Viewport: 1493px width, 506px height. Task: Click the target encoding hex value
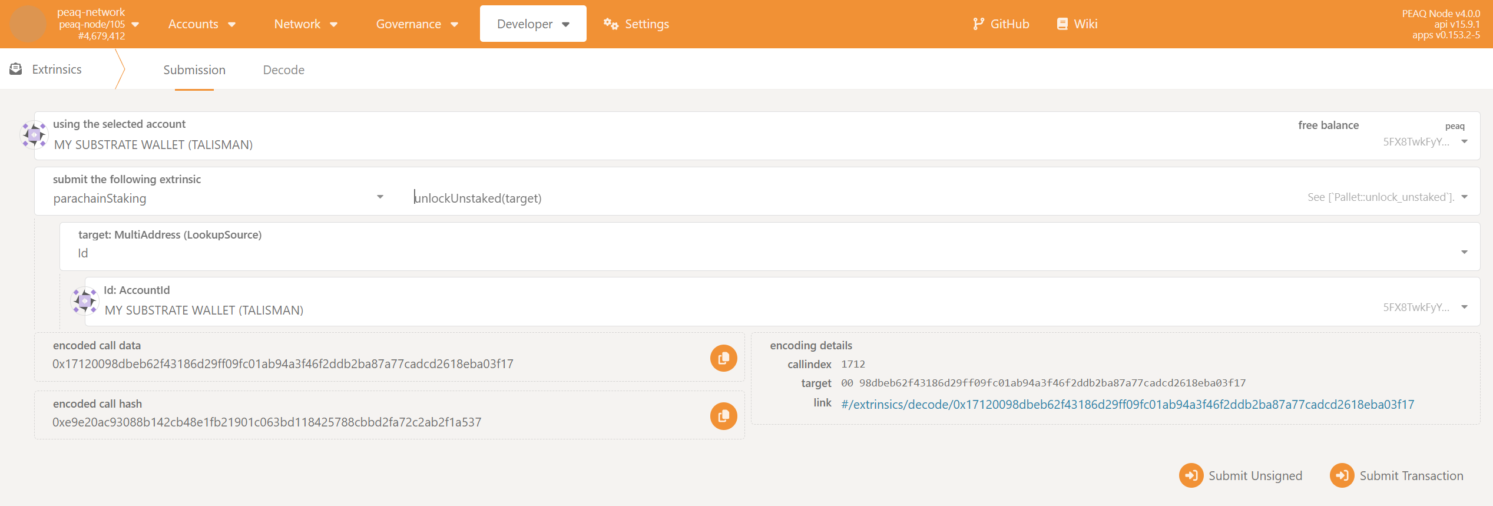[1043, 383]
